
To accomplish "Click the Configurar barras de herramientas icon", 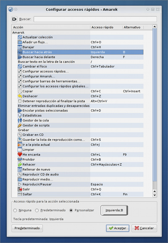I will (x=20, y=81).
